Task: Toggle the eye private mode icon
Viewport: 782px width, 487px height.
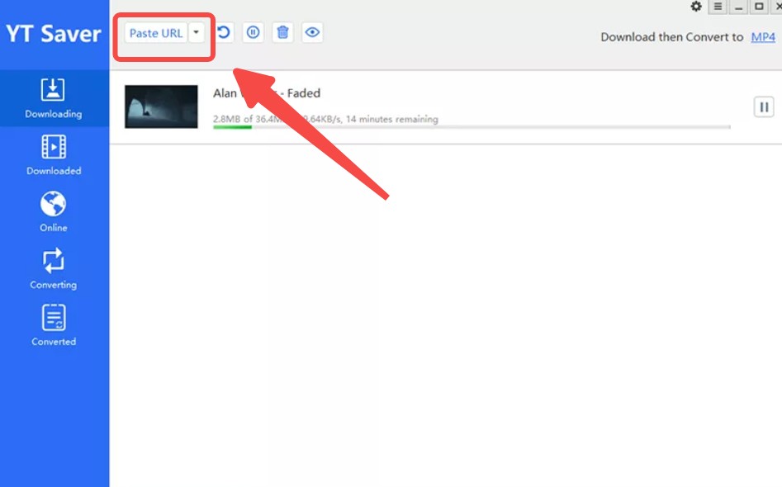Action: click(x=312, y=32)
